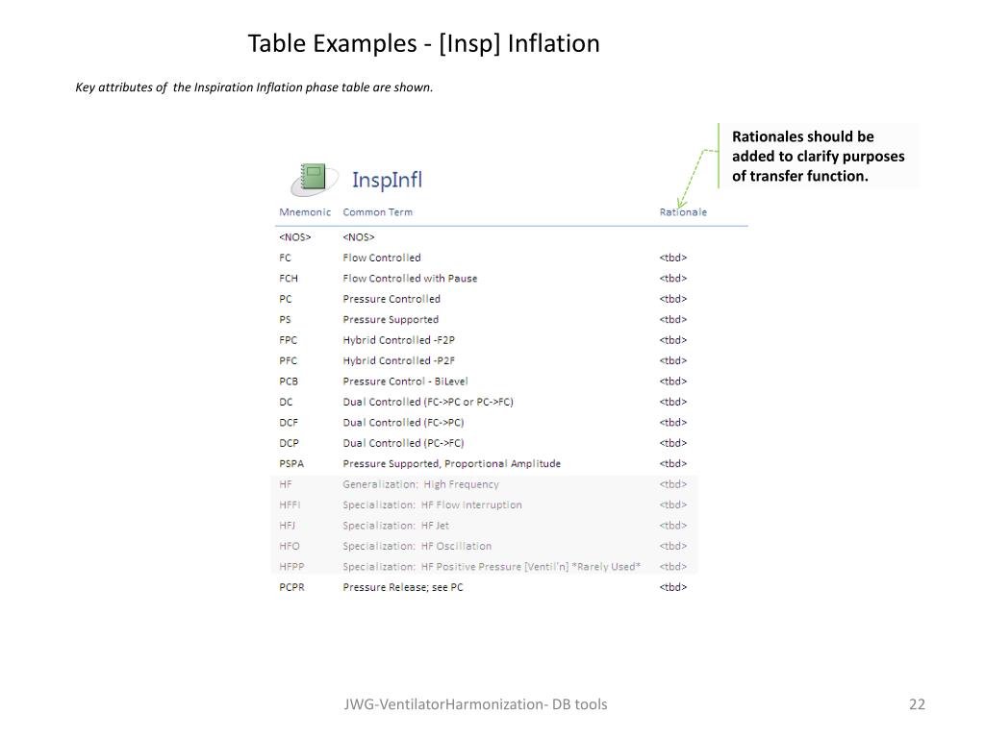Viewport: 985px width, 738px height.
Task: Select the Pressure Supported row
Action: coord(484,319)
